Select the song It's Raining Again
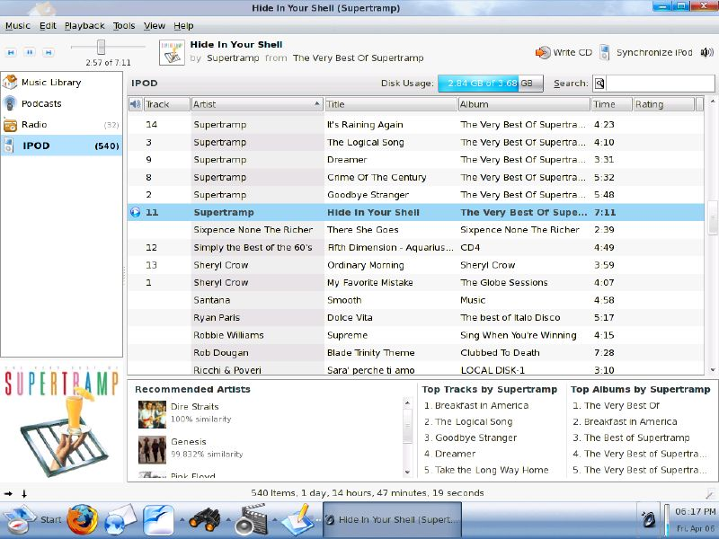 coord(415,125)
